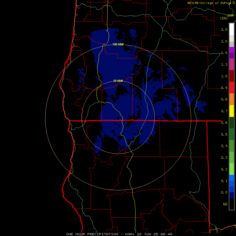This screenshot has height=236, width=236.
Task: Click the 0.9 legend value
Action: point(224,88)
